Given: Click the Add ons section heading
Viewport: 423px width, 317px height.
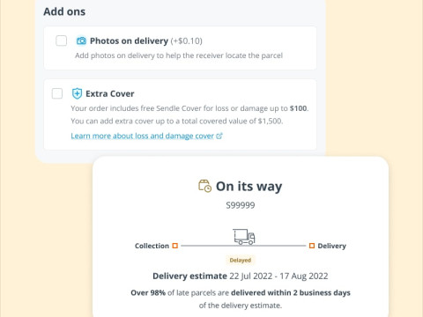Looking at the screenshot, I should point(64,11).
